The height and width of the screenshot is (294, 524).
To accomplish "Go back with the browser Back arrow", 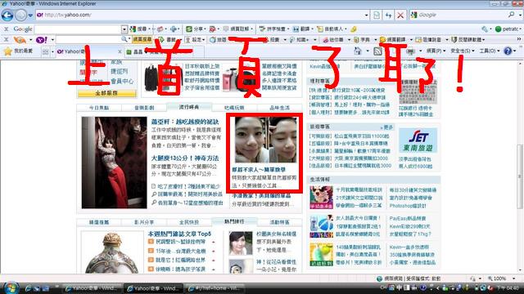I will [7, 15].
